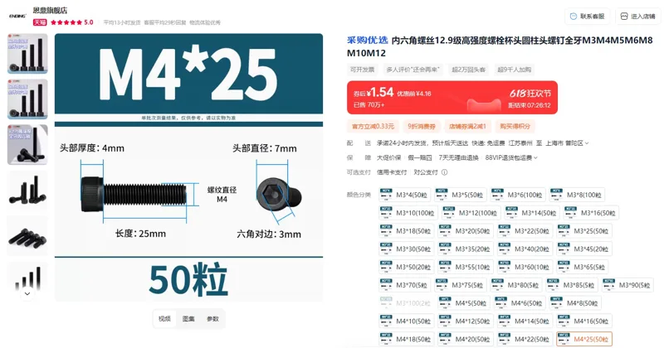The height and width of the screenshot is (348, 664).
Task: Click the 购买得积分 tag
Action: point(515,126)
